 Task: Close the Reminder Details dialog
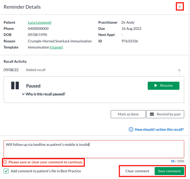point(180,7)
